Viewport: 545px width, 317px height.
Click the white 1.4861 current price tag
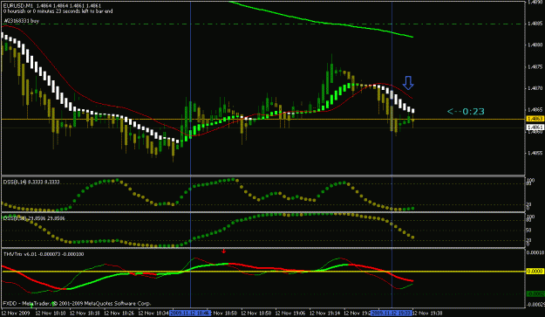(535, 127)
